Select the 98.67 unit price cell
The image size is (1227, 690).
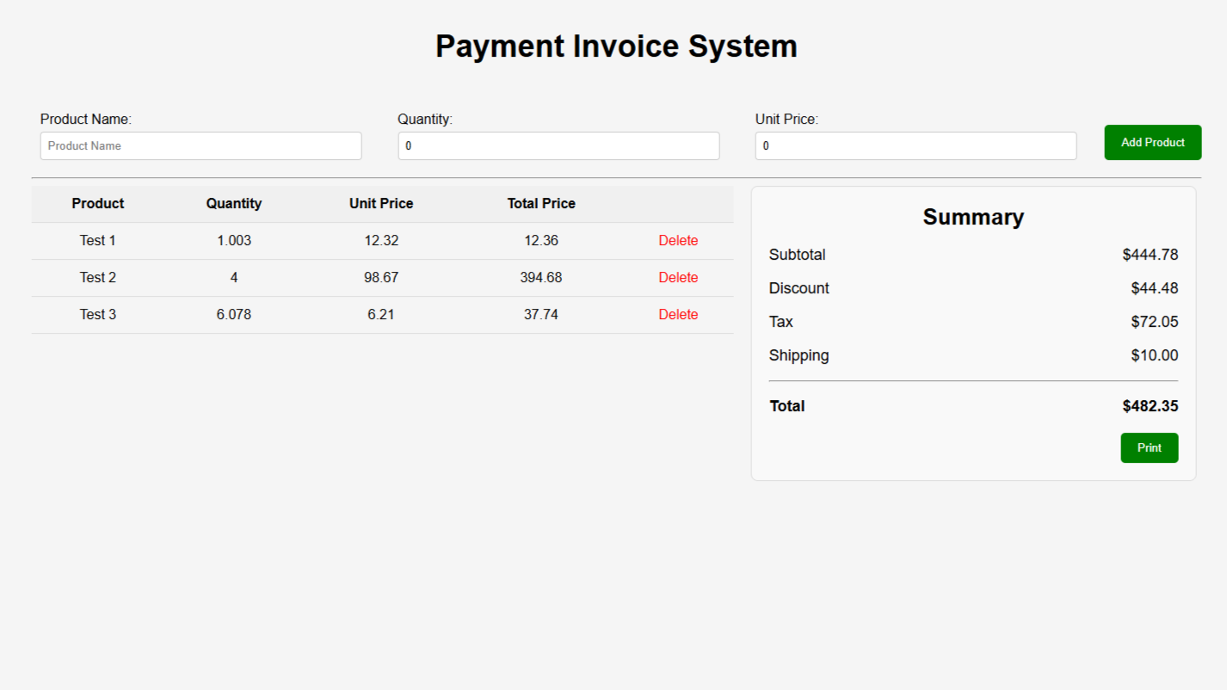[381, 278]
